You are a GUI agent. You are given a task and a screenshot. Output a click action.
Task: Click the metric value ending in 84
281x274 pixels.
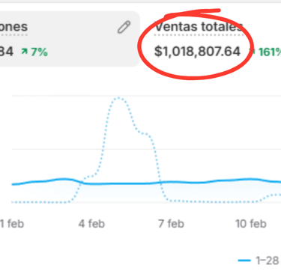click(6, 52)
